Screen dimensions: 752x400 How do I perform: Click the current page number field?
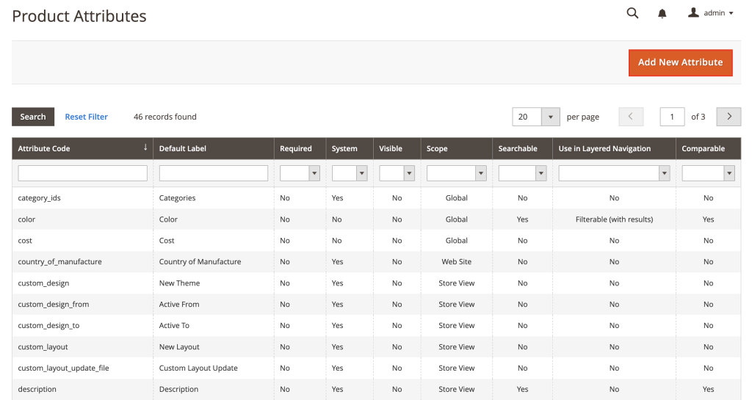672,117
